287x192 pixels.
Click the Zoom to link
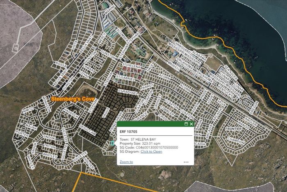point(126,162)
